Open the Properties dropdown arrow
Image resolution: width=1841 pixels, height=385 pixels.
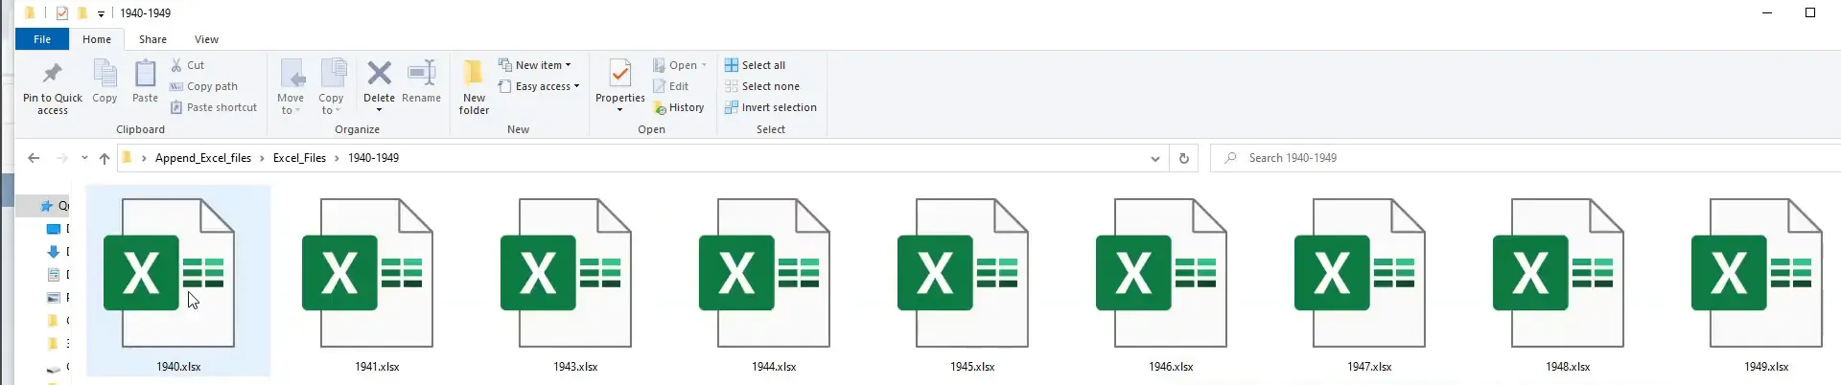(x=620, y=110)
